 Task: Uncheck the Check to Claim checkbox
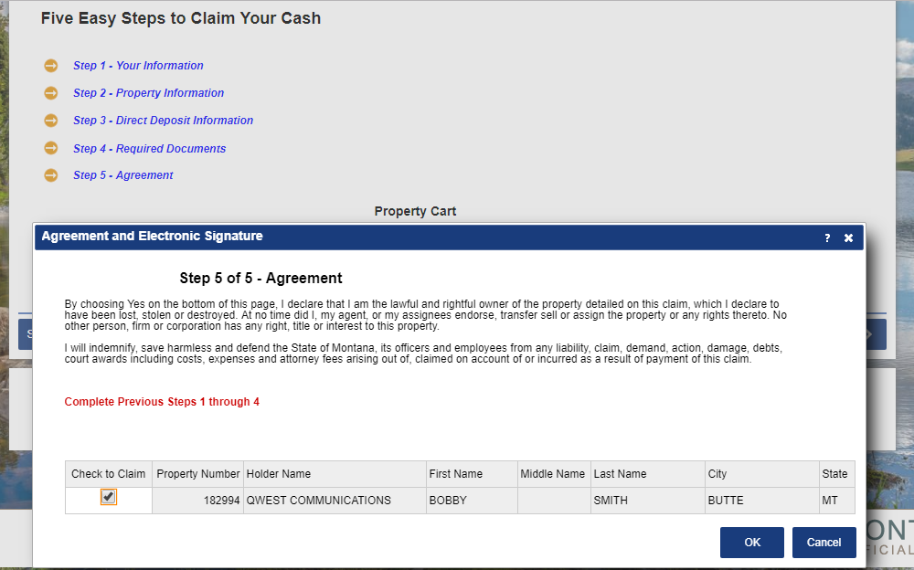tap(107, 496)
